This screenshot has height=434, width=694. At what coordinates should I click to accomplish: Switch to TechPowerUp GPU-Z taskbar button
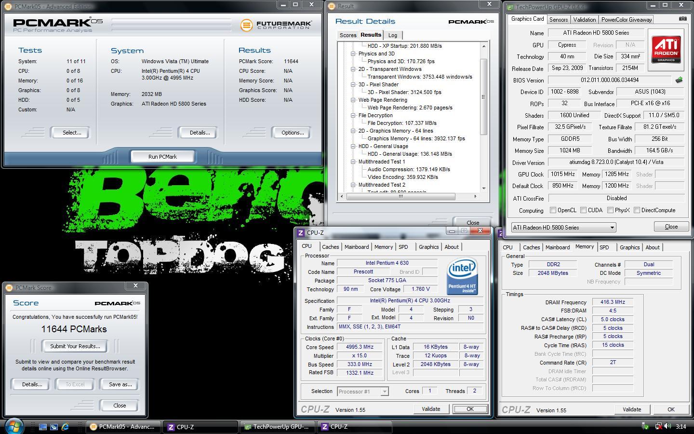(277, 427)
